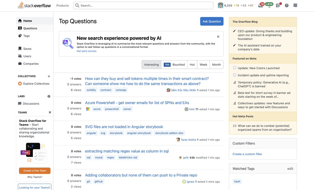315x190 pixels.
Task: Click Get early access link
Action: click(x=87, y=51)
